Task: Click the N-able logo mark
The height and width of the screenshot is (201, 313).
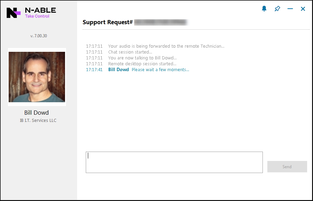Action: [13, 13]
